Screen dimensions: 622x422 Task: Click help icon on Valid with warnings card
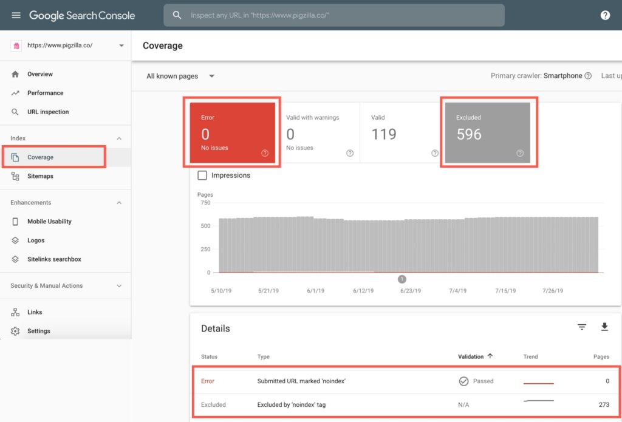click(350, 154)
